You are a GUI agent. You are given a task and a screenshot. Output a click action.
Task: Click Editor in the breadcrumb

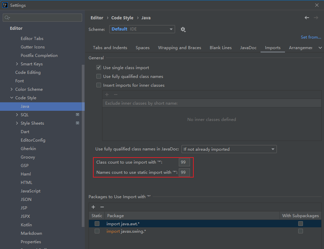coord(97,18)
